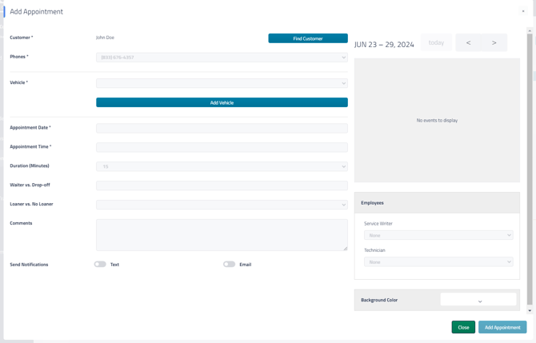Open the Loaner vs. No Loaner dropdown
The image size is (536, 343).
click(222, 205)
